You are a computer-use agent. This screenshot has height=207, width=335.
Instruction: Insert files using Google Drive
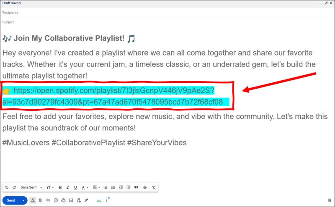click(64, 200)
